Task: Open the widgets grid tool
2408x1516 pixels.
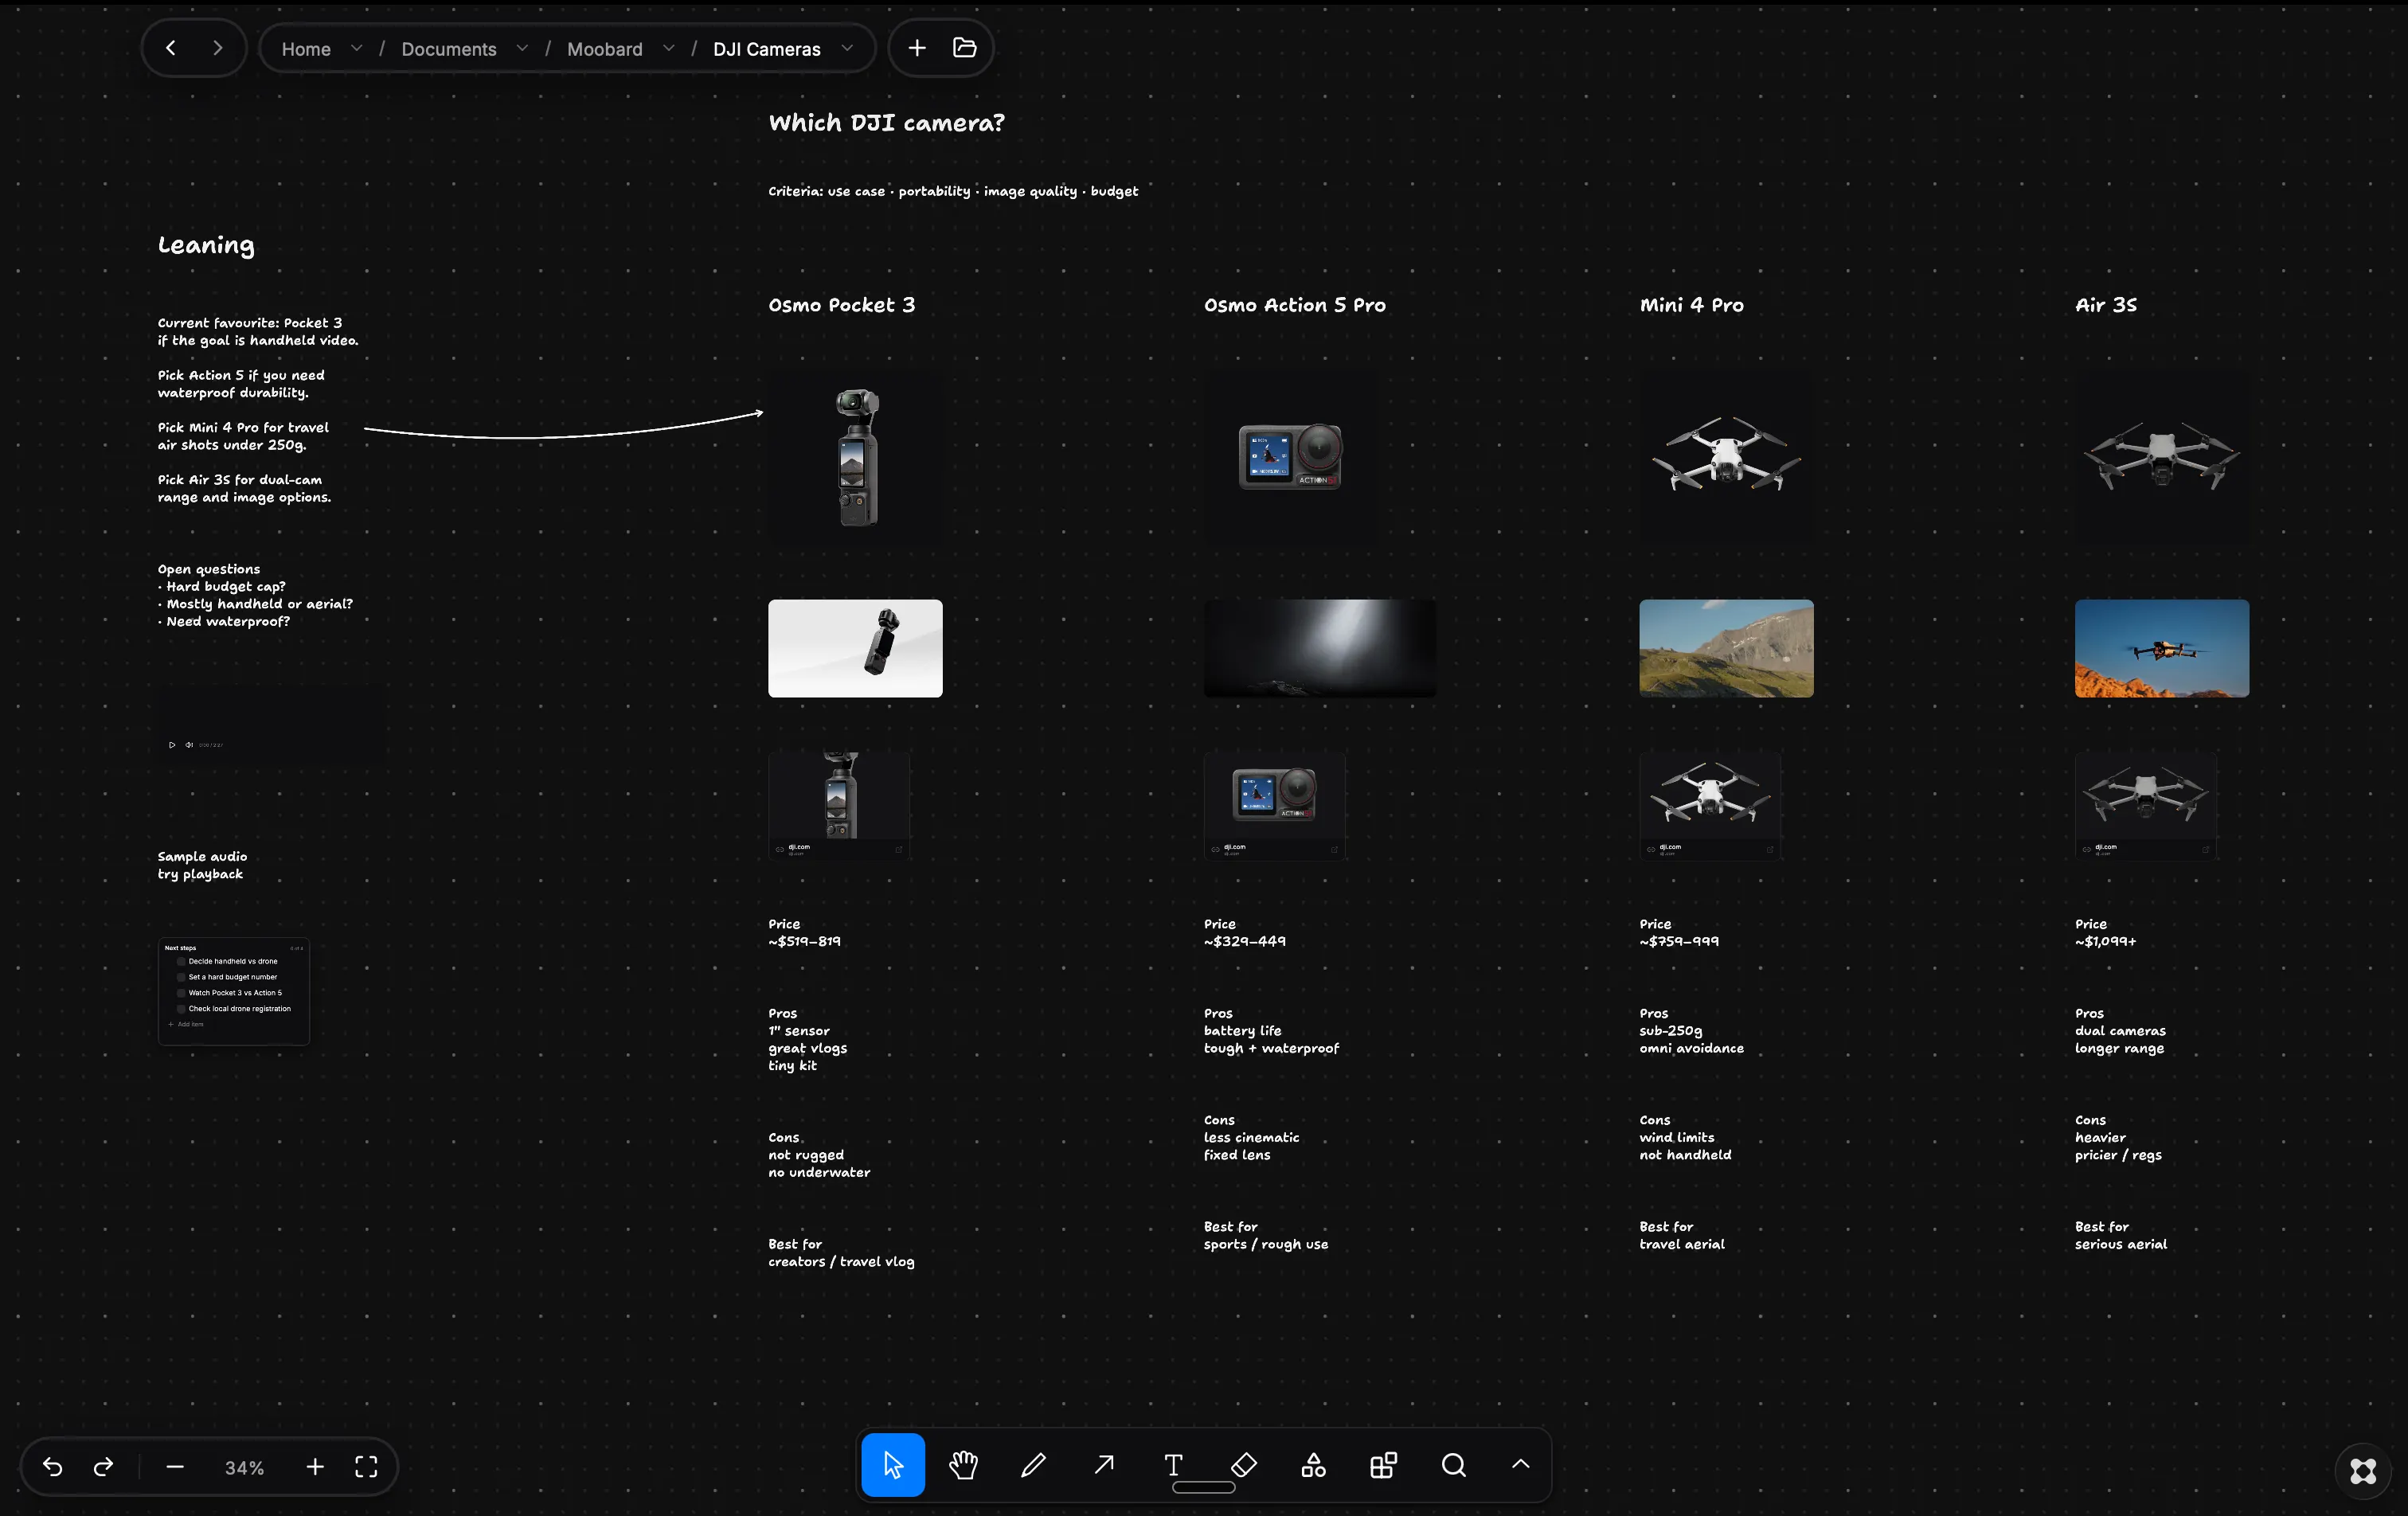Action: click(x=1384, y=1465)
